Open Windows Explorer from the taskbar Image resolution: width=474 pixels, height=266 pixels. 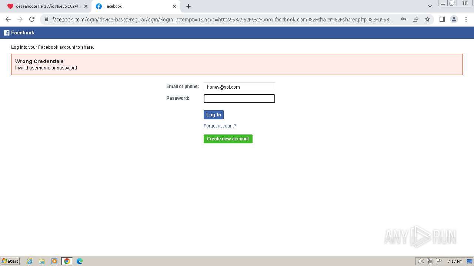click(x=42, y=261)
